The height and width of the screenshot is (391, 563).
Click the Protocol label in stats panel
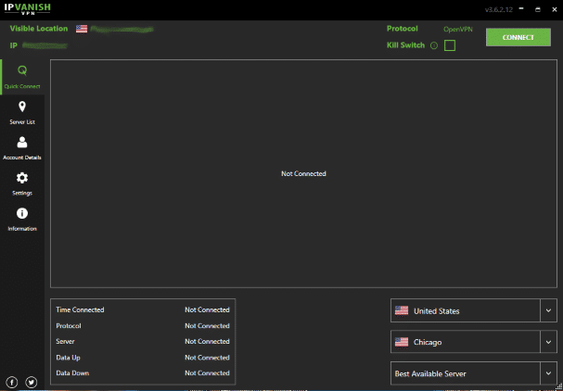(x=69, y=326)
